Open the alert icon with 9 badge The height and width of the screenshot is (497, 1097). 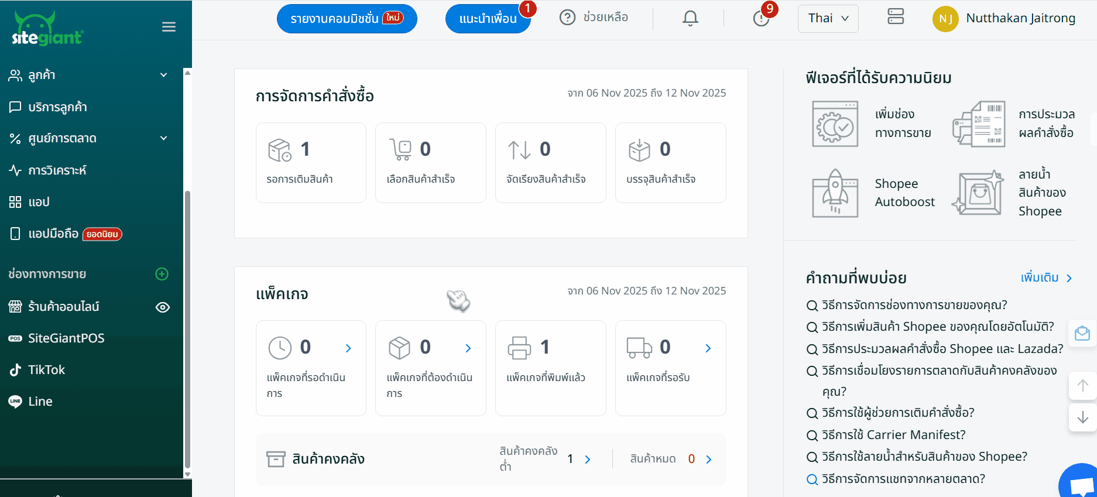pyautogui.click(x=761, y=18)
